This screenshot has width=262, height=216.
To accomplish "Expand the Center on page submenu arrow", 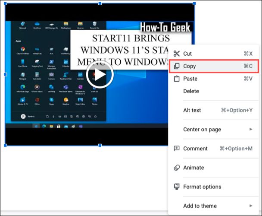I will click(251, 129).
